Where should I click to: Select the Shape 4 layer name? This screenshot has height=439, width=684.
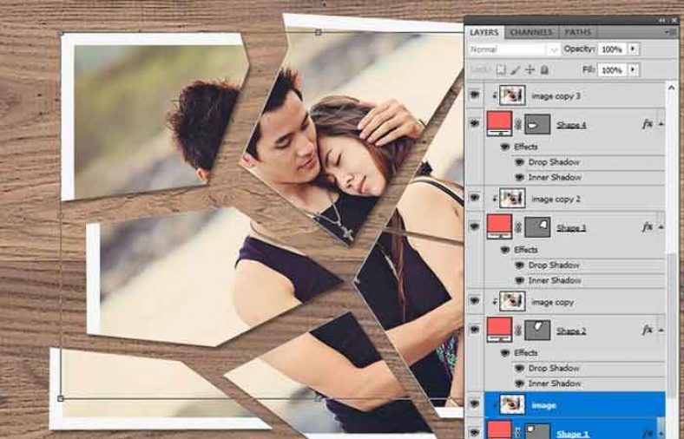pyautogui.click(x=571, y=125)
